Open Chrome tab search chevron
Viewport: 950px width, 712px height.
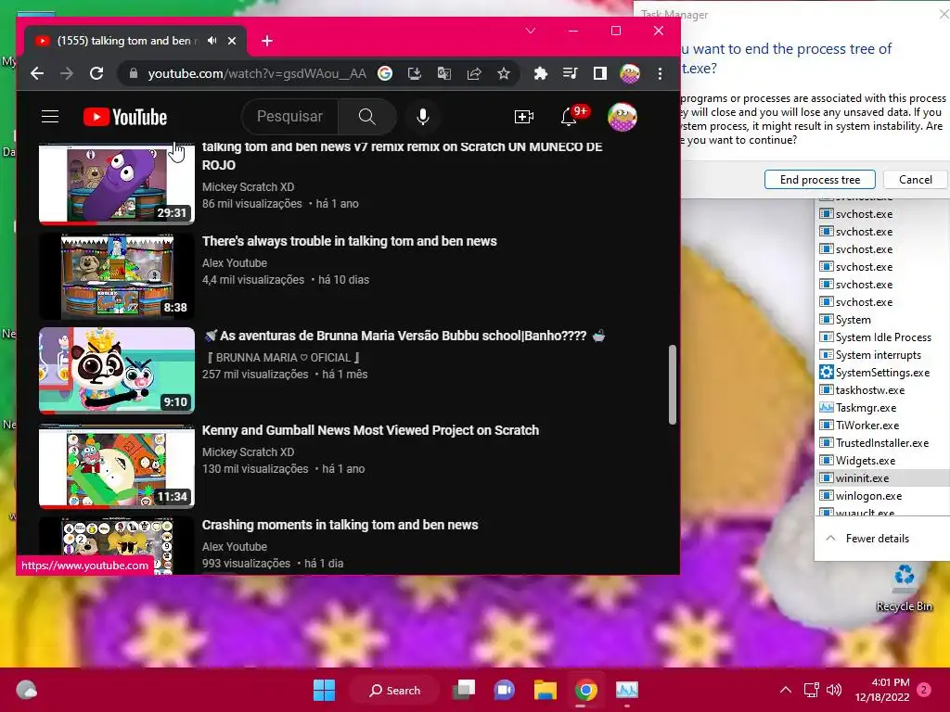coord(531,31)
